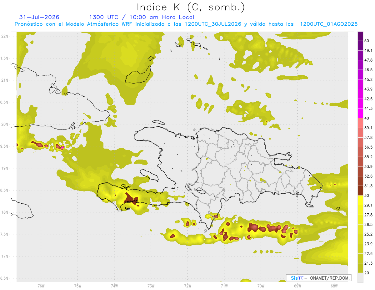Screen dimensions: 375x290
Task: Click the '72W' longitude label
Action: click(x=187, y=286)
